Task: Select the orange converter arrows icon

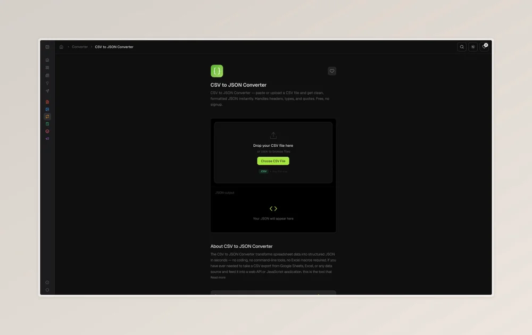Action: [47, 116]
